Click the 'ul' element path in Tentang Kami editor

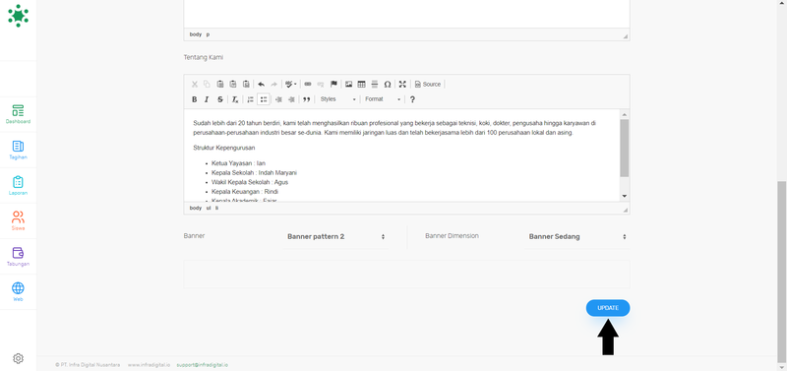click(209, 208)
